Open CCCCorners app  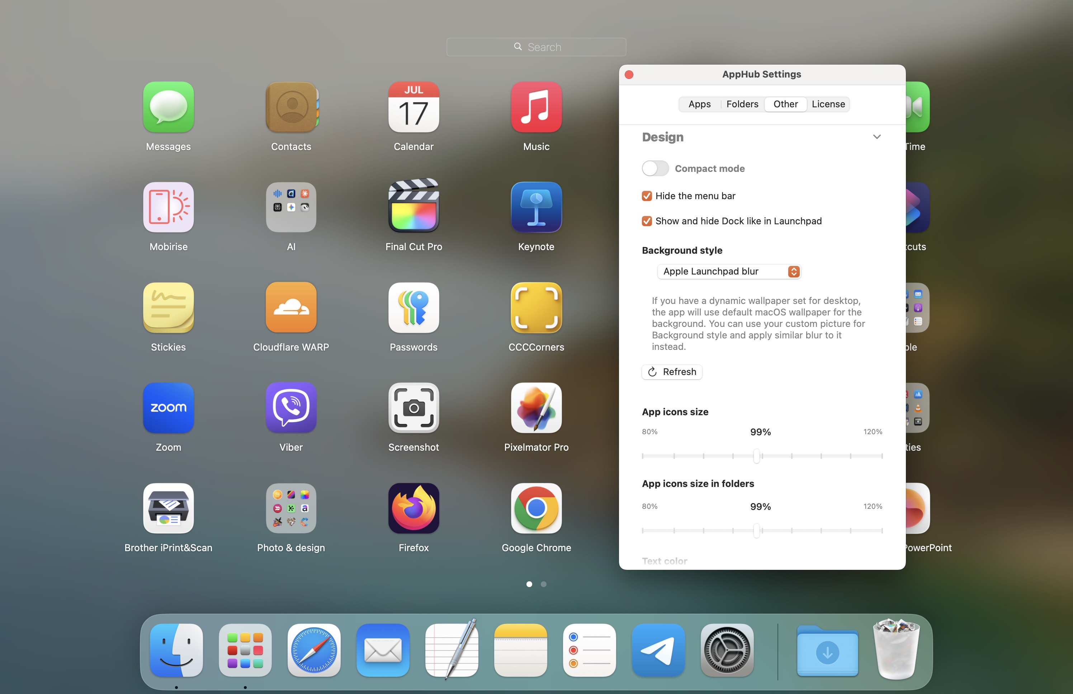coord(536,308)
